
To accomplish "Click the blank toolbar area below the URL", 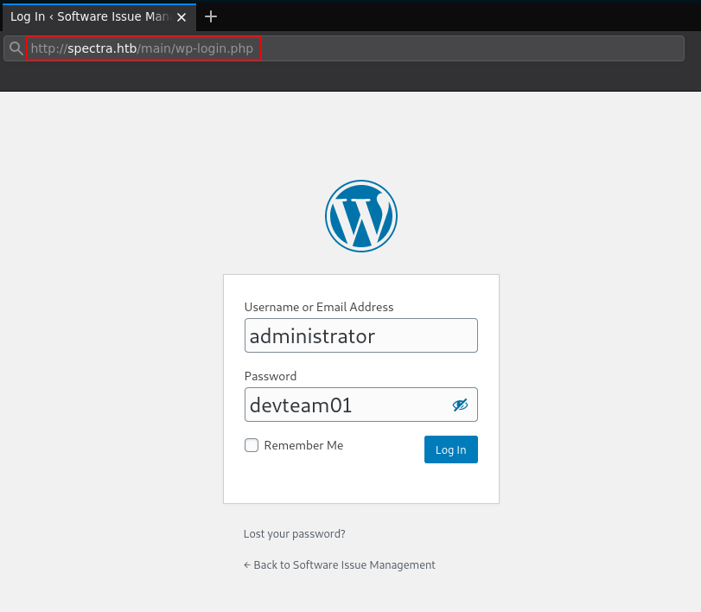I will click(x=346, y=76).
